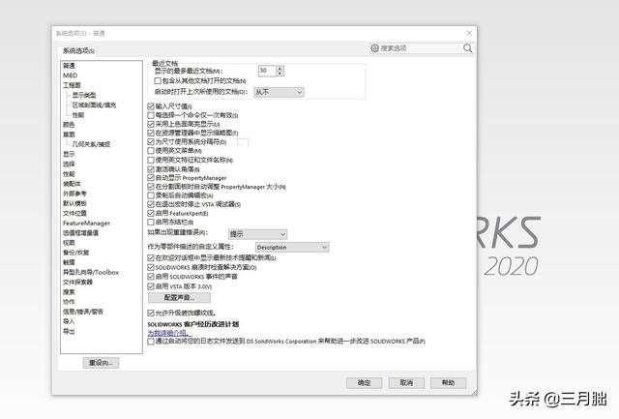Toggle 启用 VSTA 版本 3.0 checkbox
The width and height of the screenshot is (619, 419).
[x=151, y=286]
